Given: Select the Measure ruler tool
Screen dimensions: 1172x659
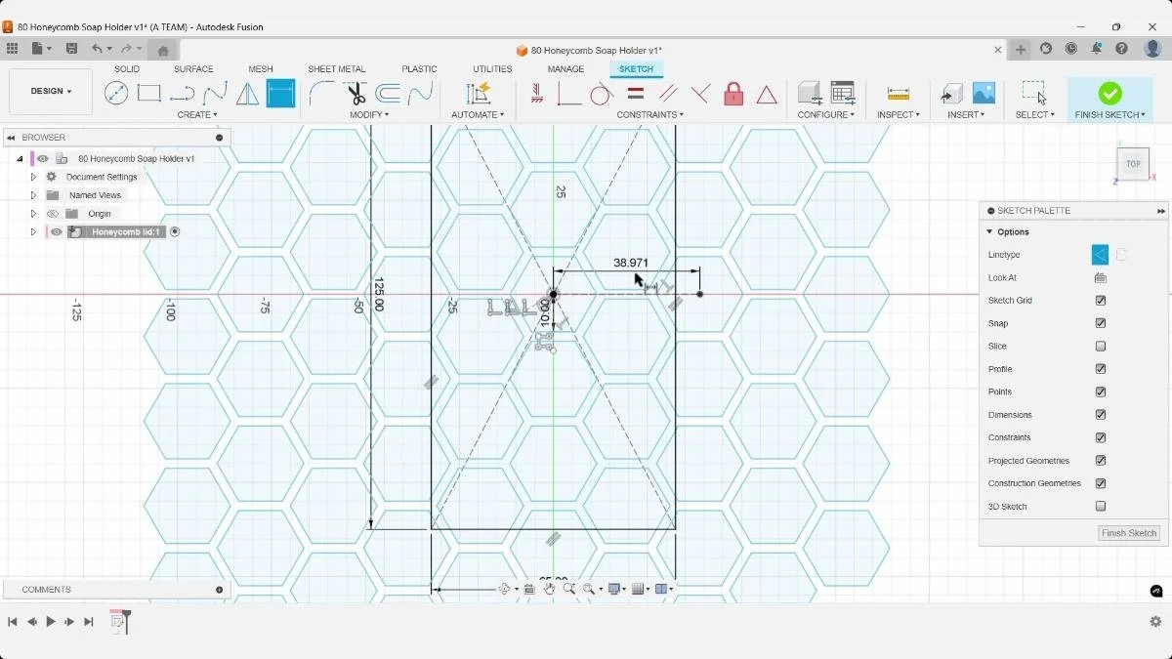Looking at the screenshot, I should click(899, 94).
